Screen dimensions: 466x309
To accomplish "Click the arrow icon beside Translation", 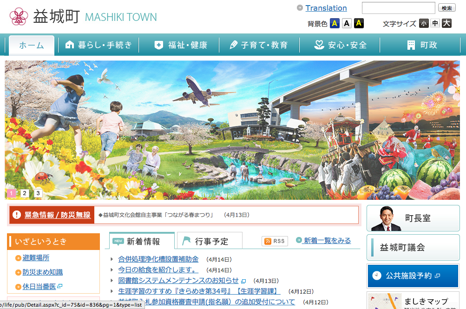I will (300, 8).
